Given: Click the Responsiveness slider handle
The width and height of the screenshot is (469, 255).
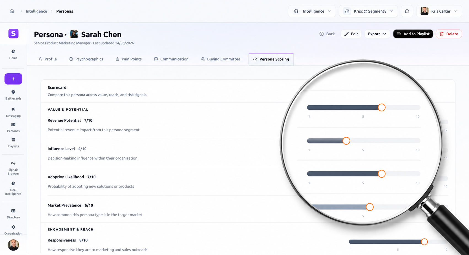Looking at the screenshot, I should click(x=424, y=242).
